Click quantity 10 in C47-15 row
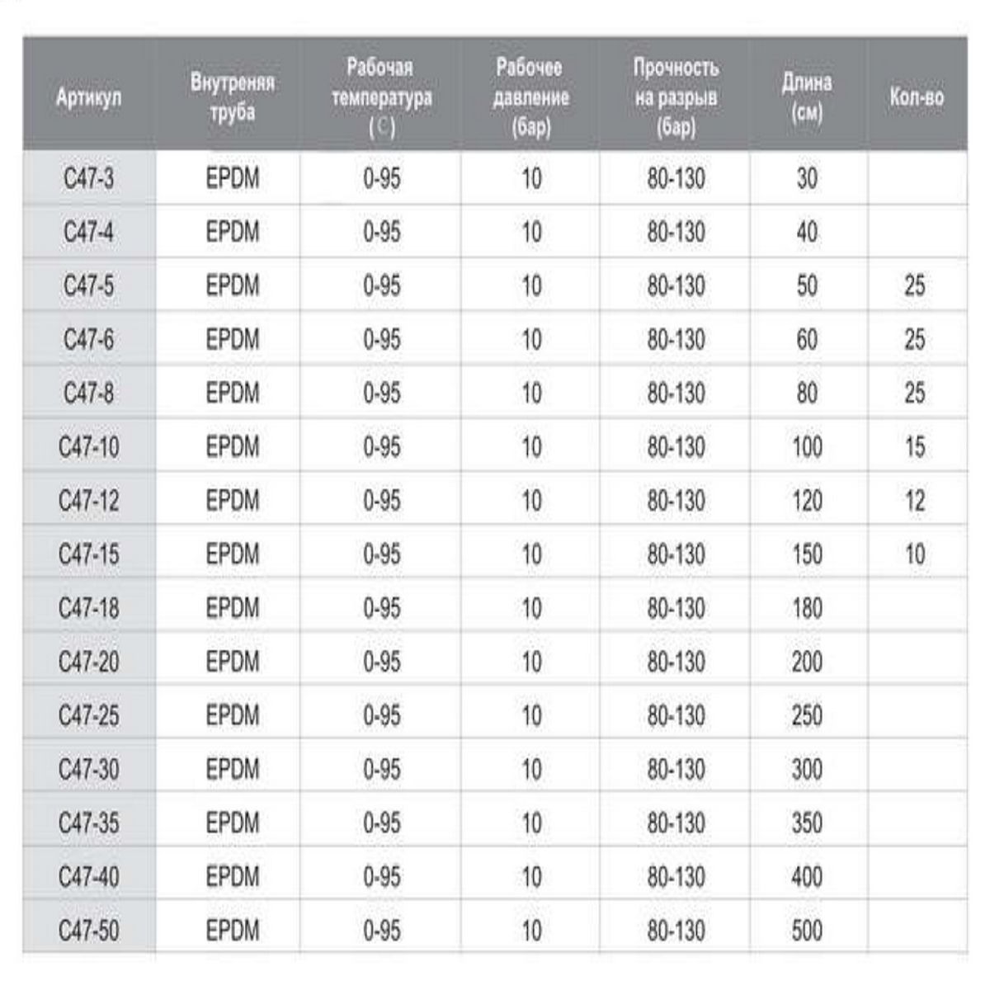The height and width of the screenshot is (990, 990). pyautogui.click(x=916, y=554)
